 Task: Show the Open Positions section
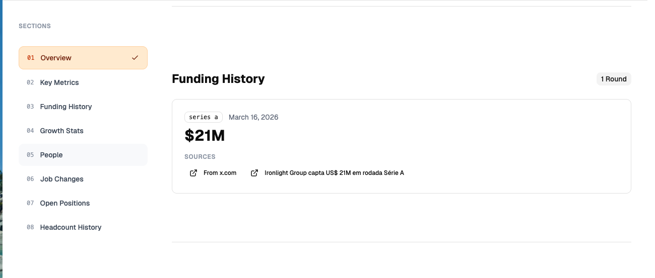coord(65,203)
